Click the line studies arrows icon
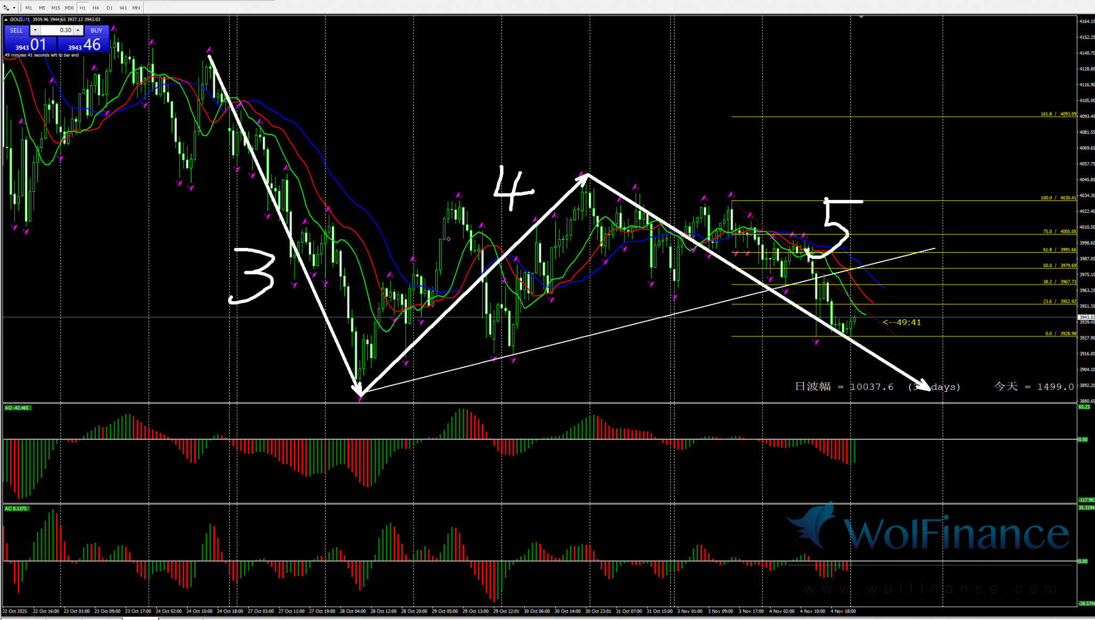 (x=6, y=8)
